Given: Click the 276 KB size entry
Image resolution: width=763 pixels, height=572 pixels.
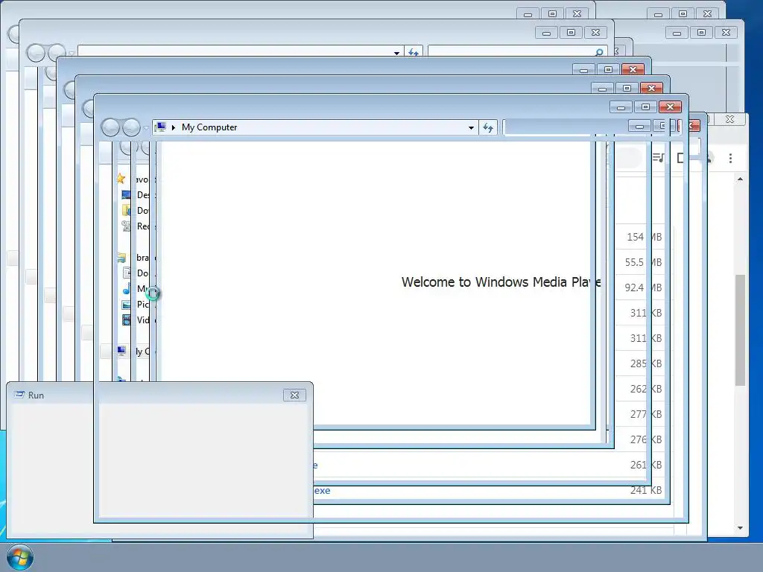Looking at the screenshot, I should point(646,439).
